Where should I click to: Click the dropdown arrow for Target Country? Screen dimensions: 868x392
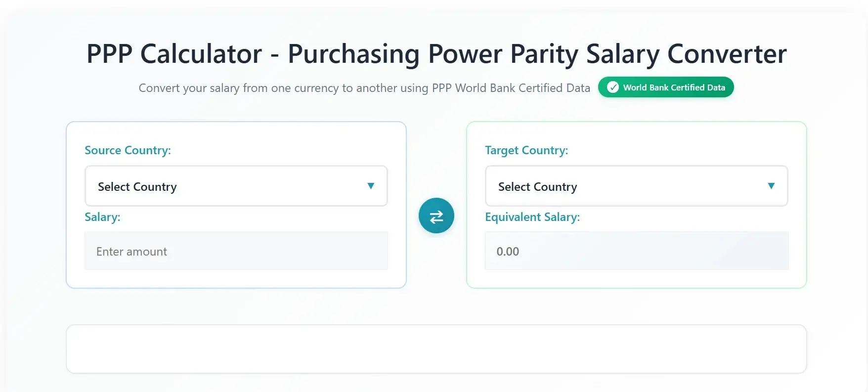pos(772,186)
